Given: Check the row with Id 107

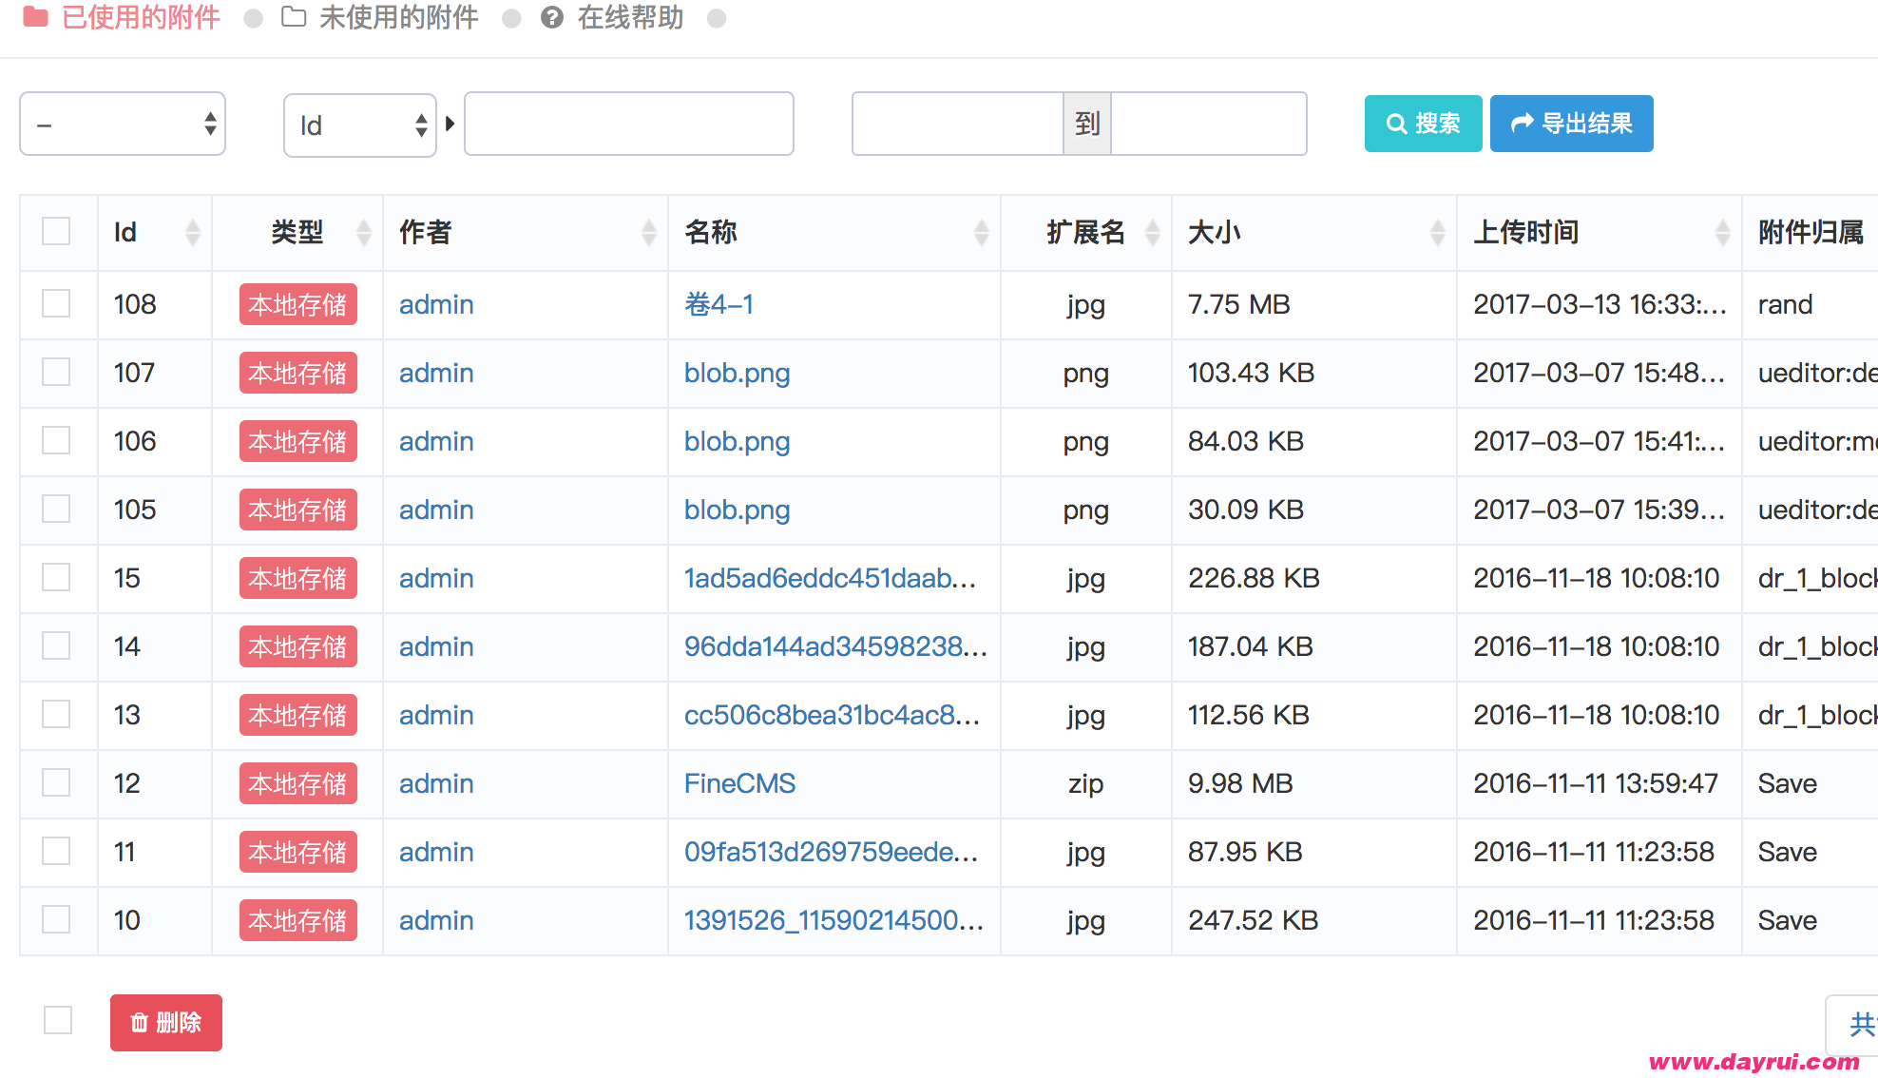Looking at the screenshot, I should coord(56,372).
